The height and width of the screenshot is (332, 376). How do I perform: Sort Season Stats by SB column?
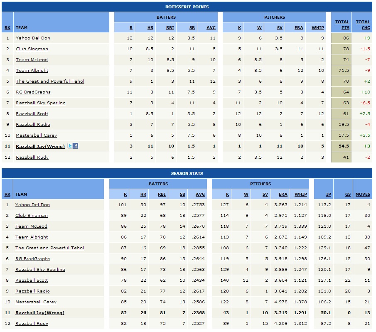pos(182,194)
